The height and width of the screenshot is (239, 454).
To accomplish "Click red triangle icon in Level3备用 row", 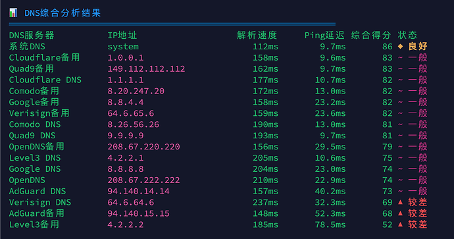I will pyautogui.click(x=401, y=225).
